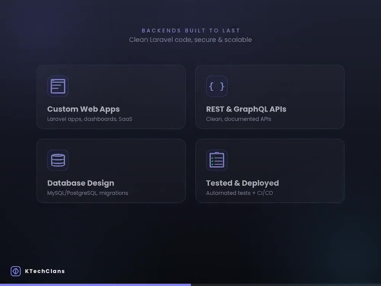The image size is (381, 286).
Task: Select the REST & GraphQL APIs heading
Action: coord(246,109)
